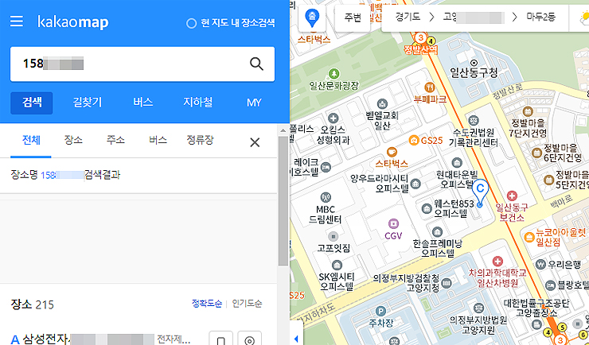Click the phone icon for result A
Viewport: 589px width, 345px height.
(x=221, y=340)
